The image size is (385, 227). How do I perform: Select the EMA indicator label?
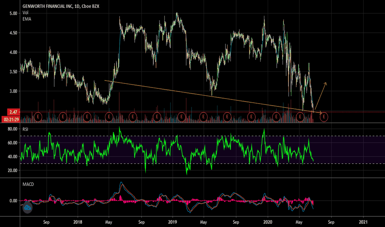(x=27, y=19)
